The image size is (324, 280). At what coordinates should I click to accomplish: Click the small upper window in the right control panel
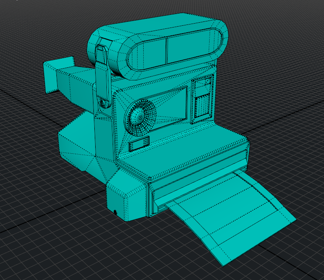click(x=203, y=83)
